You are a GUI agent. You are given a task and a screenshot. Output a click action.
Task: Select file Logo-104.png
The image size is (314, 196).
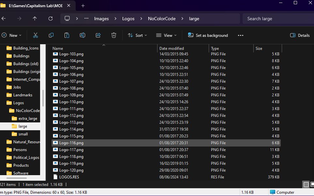point(166,61)
